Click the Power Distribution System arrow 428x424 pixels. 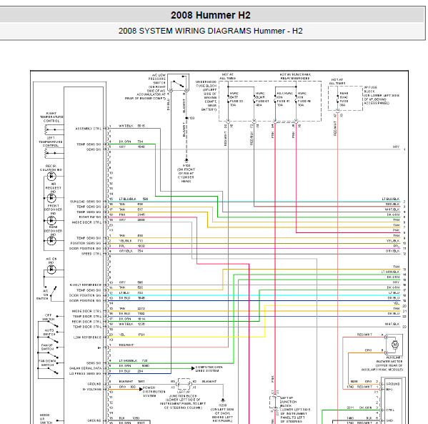[141, 389]
